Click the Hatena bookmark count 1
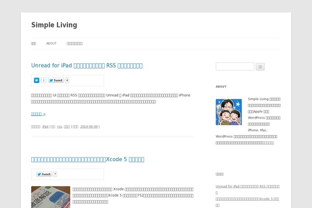Screen dimensions: 312x208 coord(43,80)
